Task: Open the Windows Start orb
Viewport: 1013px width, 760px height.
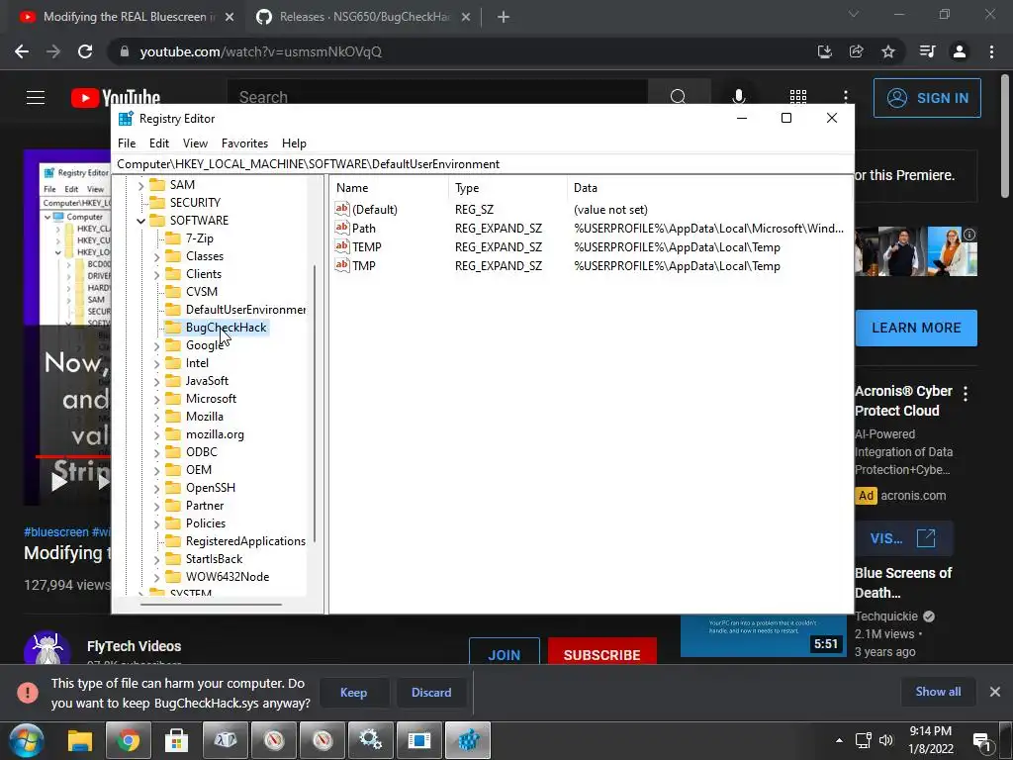Action: coord(27,740)
